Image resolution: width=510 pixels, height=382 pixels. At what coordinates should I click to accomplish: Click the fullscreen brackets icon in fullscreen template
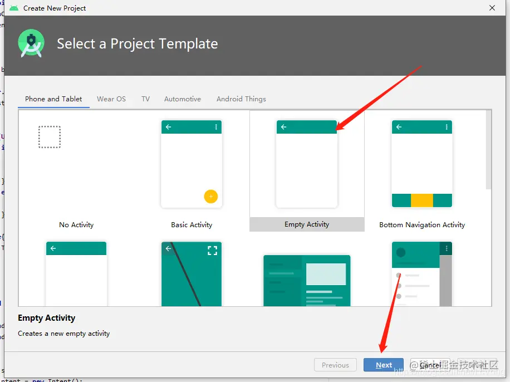tap(212, 250)
